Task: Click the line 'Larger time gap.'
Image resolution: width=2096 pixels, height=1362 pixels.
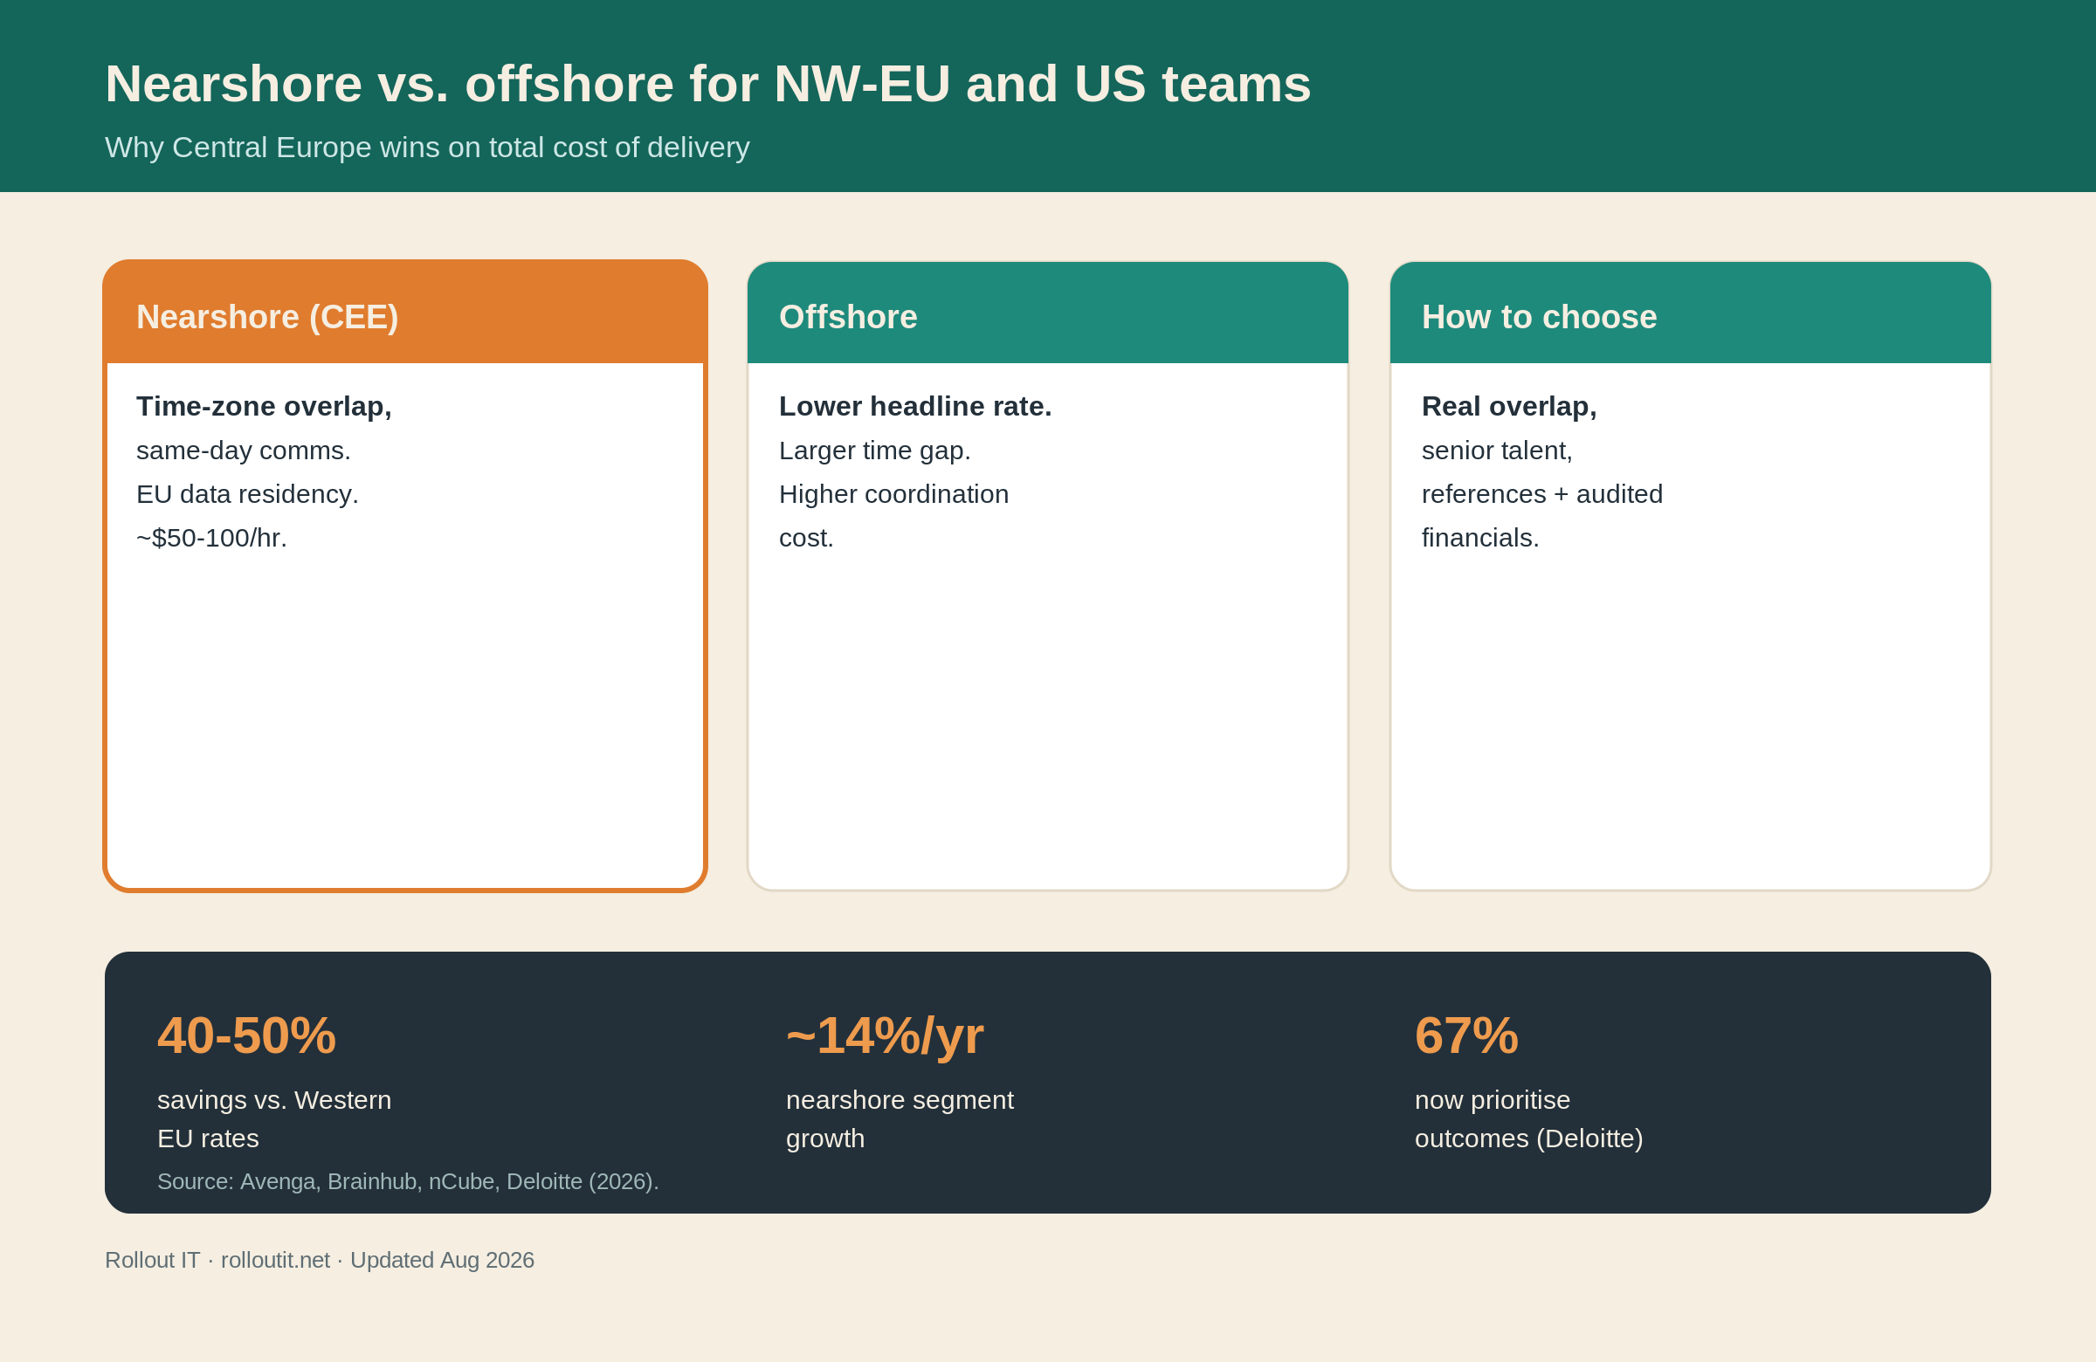Action: click(874, 451)
